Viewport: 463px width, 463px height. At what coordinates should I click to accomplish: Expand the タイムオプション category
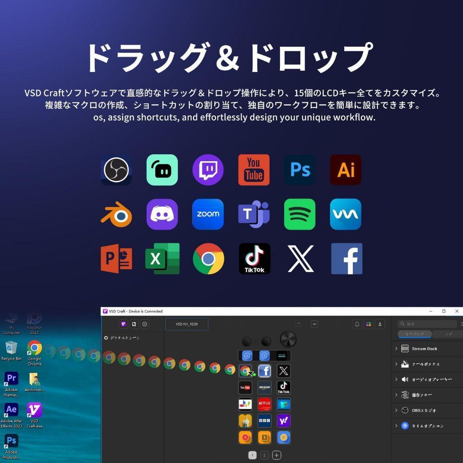click(x=427, y=426)
